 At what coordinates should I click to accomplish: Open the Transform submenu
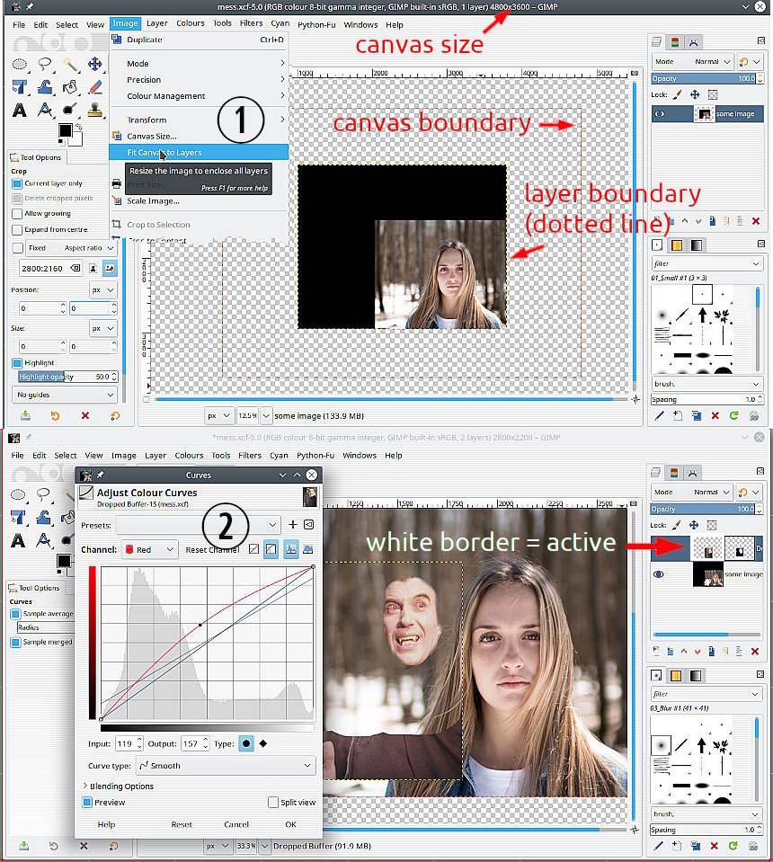click(199, 120)
